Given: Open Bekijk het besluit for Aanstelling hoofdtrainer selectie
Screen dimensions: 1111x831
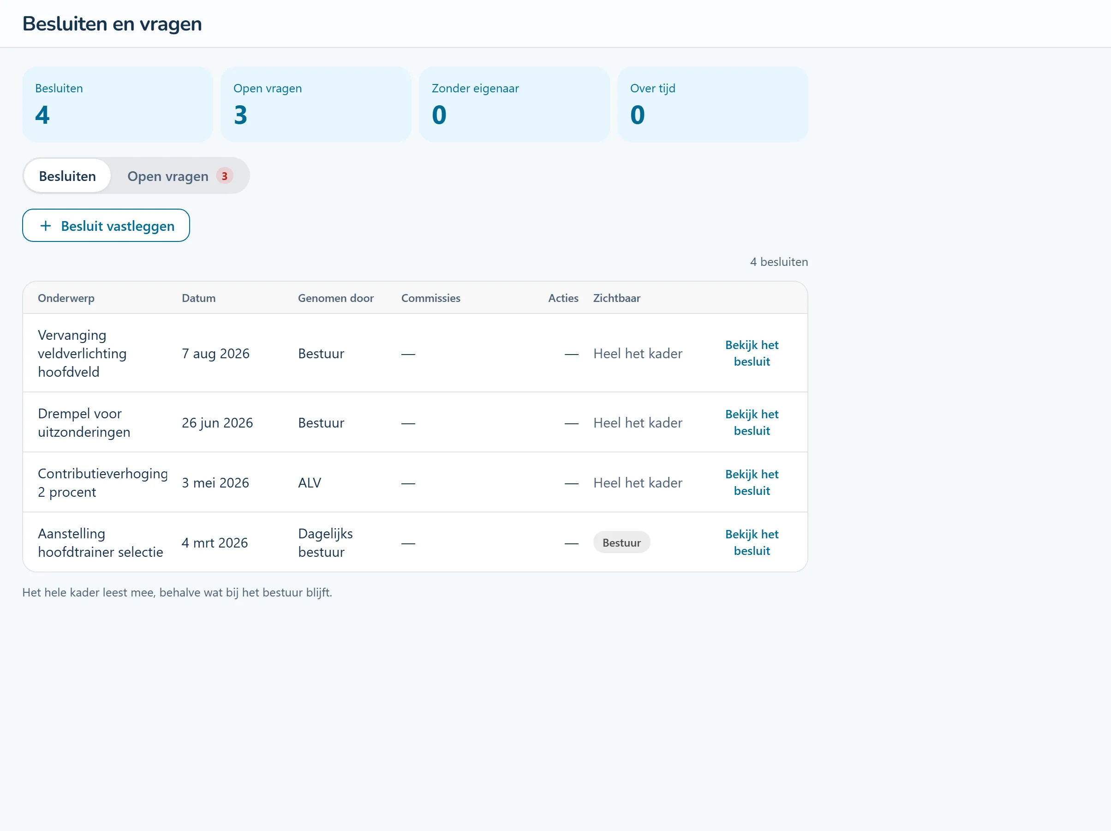Looking at the screenshot, I should point(752,542).
